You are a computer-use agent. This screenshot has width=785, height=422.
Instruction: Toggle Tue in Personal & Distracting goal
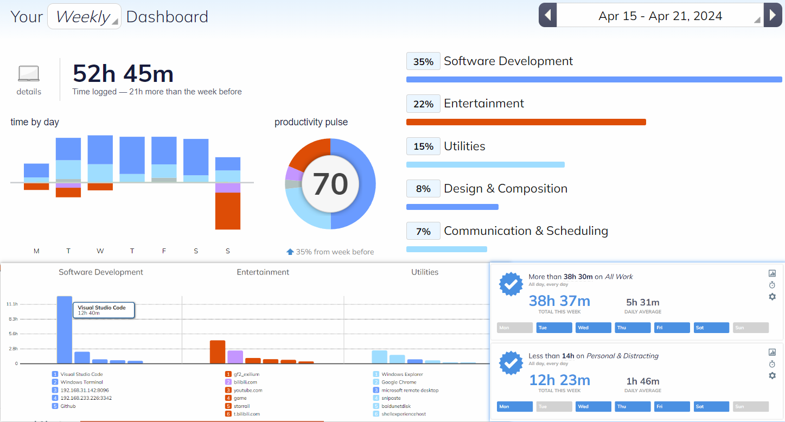tap(554, 406)
